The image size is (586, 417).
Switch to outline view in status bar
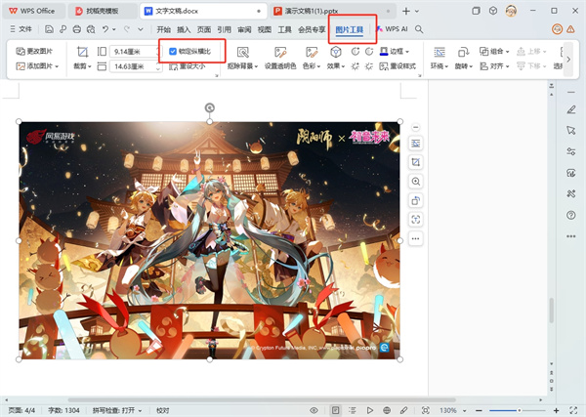pos(352,410)
